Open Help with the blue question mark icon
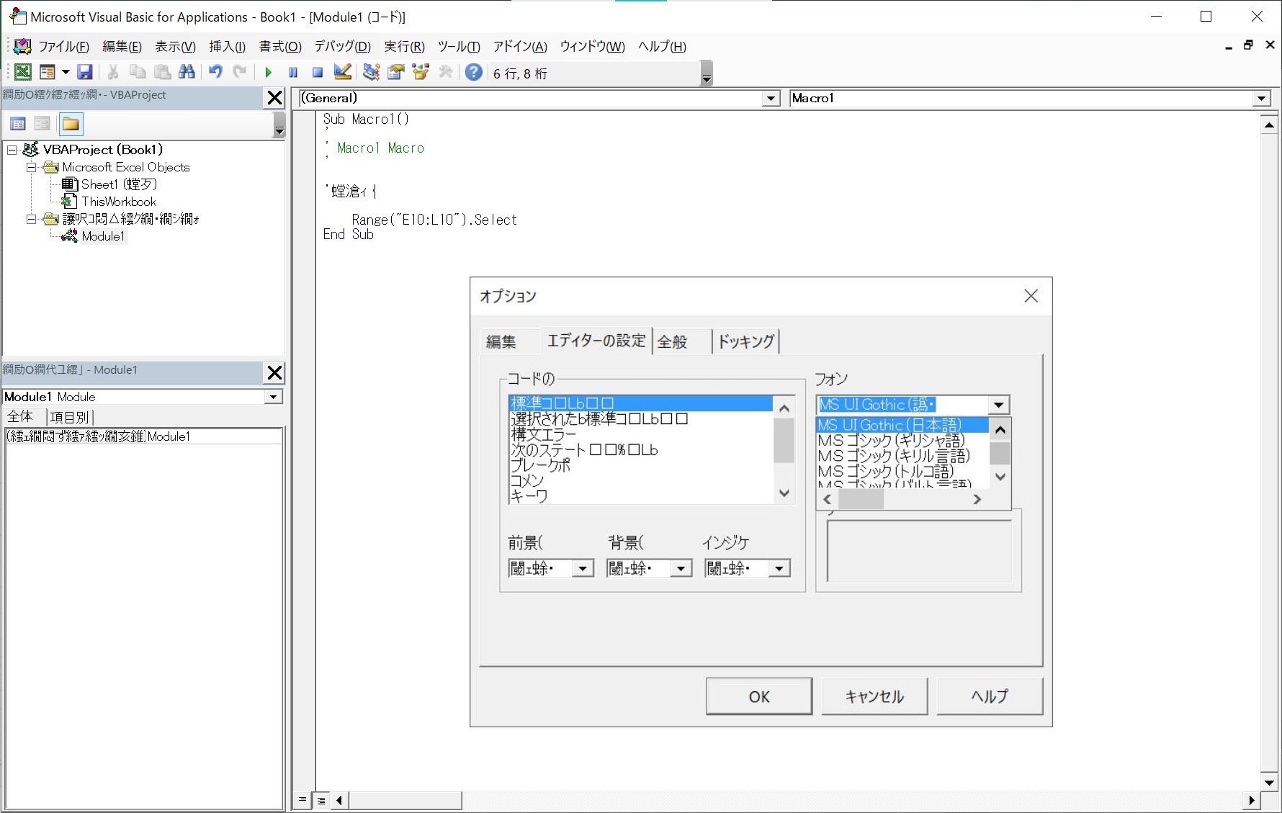The height and width of the screenshot is (813, 1282). [x=474, y=72]
